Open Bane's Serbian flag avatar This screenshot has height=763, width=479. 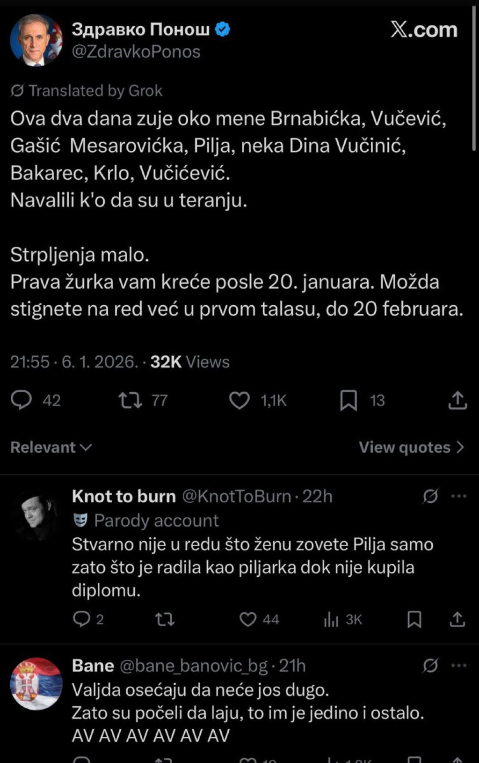(x=36, y=683)
